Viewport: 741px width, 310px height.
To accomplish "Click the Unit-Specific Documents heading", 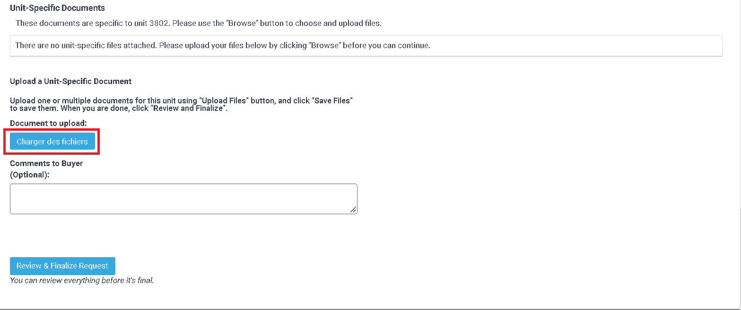I will (x=58, y=8).
